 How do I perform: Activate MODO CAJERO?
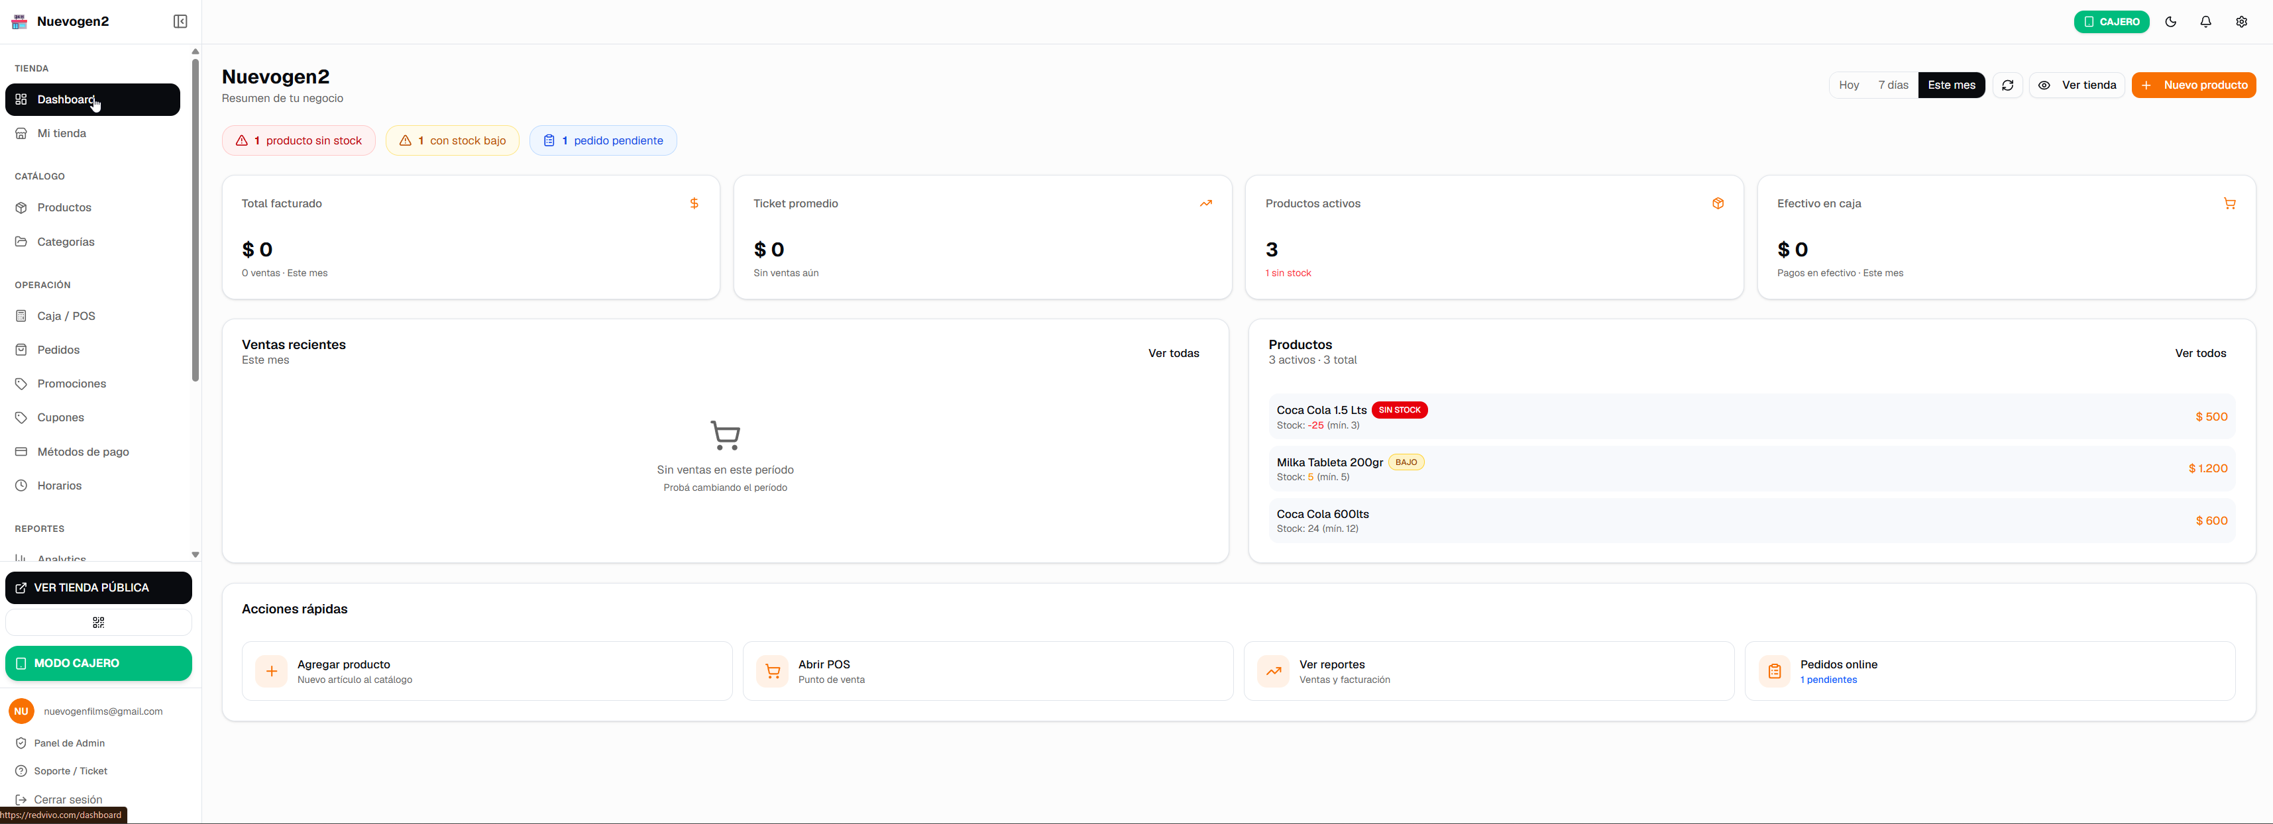[x=99, y=664]
